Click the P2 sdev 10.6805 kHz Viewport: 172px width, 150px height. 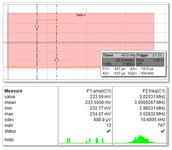coord(153,120)
